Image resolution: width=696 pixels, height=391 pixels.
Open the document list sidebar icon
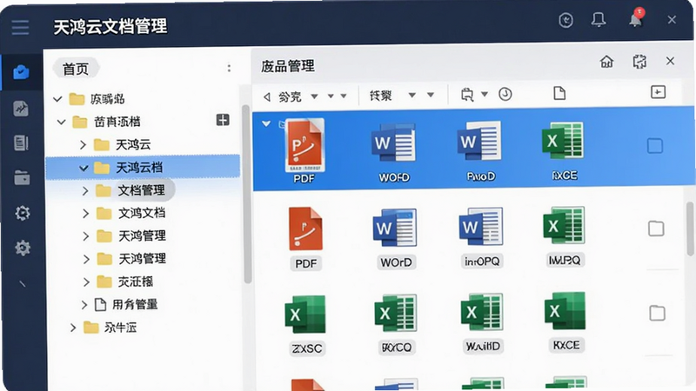pos(21,142)
